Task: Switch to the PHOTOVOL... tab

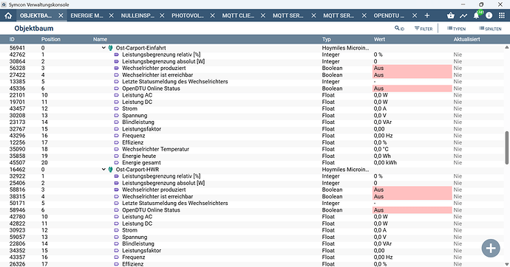Action: point(188,15)
